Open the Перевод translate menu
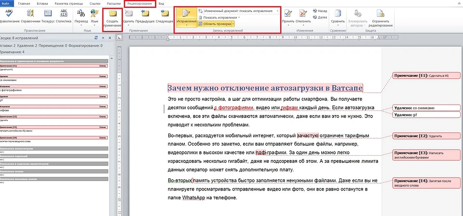463x216 pixels. point(81,17)
